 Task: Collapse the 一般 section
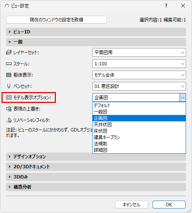[96, 42]
